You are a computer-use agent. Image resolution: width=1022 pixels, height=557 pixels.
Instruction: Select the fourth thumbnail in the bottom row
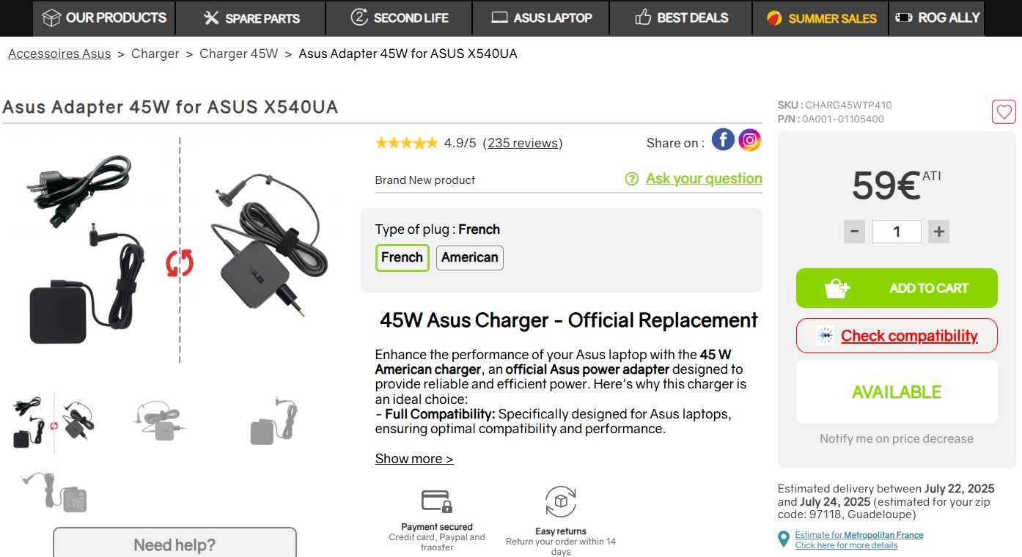[x=54, y=492]
